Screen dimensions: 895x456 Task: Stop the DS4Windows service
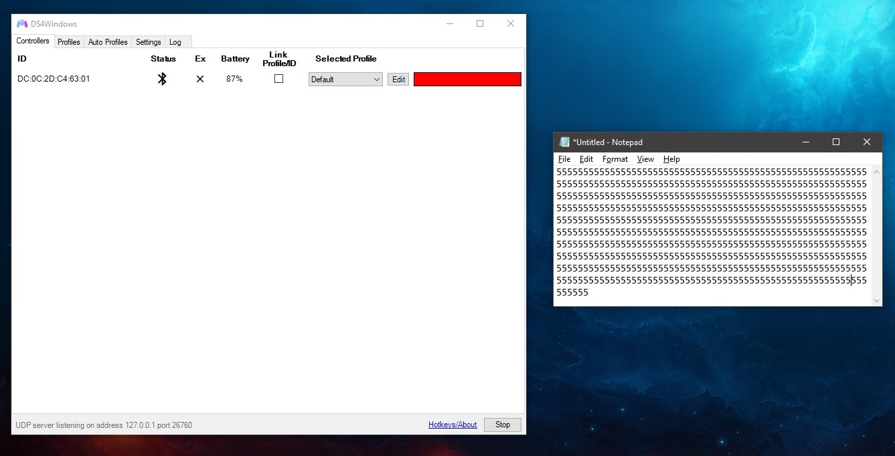click(503, 425)
